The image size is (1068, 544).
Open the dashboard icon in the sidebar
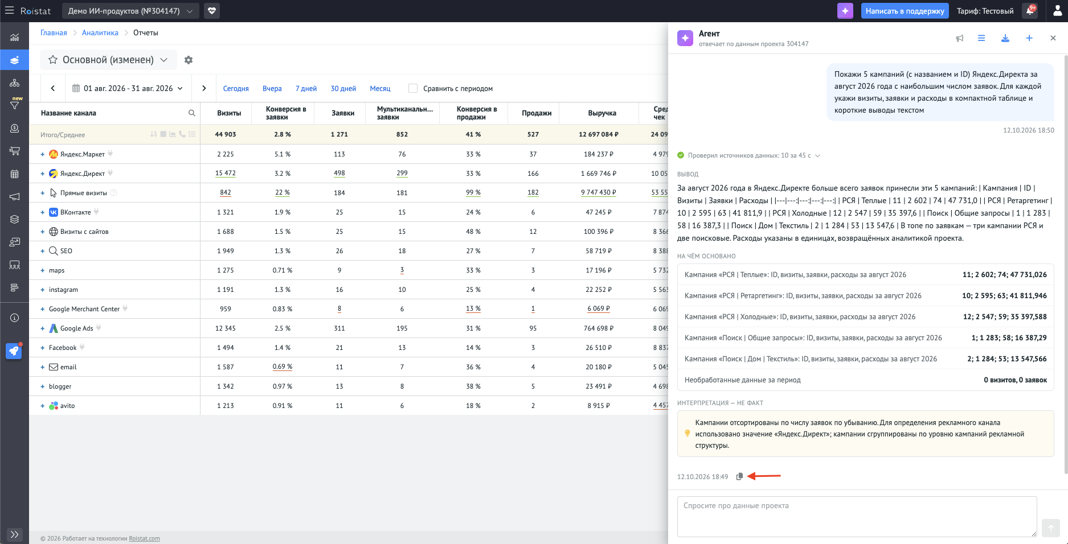[14, 38]
